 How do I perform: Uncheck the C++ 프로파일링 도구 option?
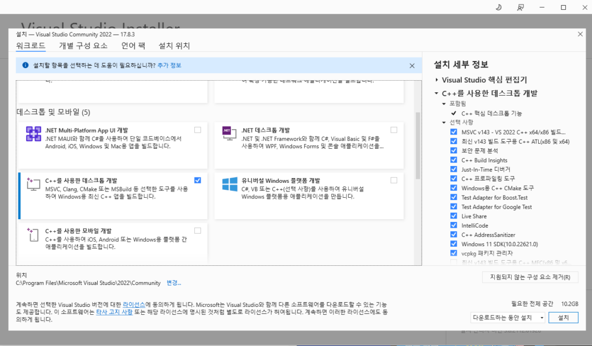coord(453,178)
